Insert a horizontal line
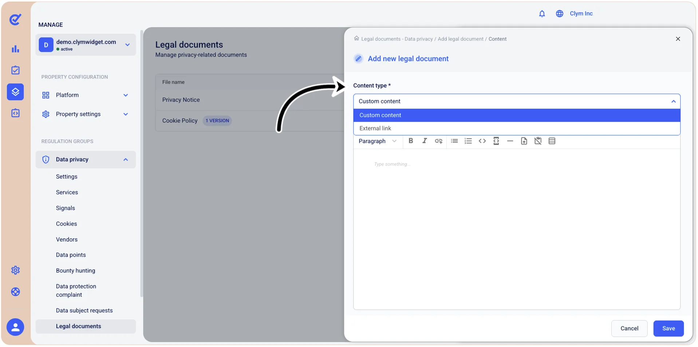 (x=510, y=141)
